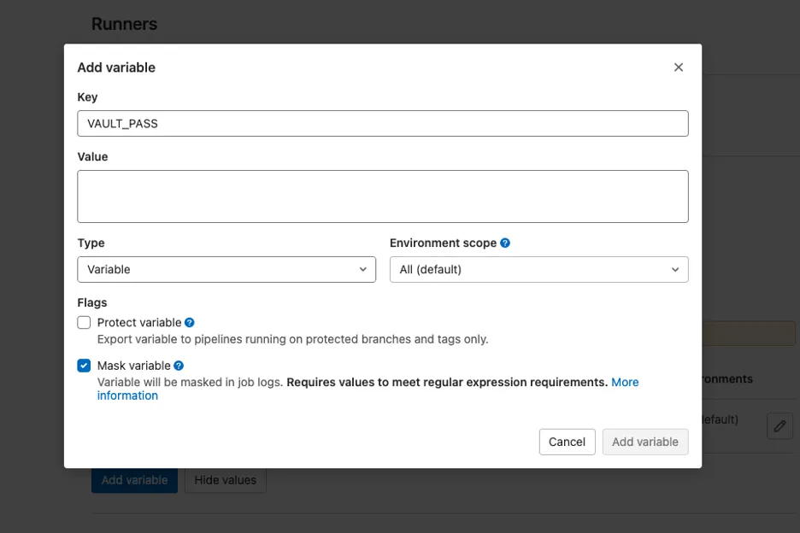Open the Type dropdown showing Variable

pyautogui.click(x=226, y=269)
